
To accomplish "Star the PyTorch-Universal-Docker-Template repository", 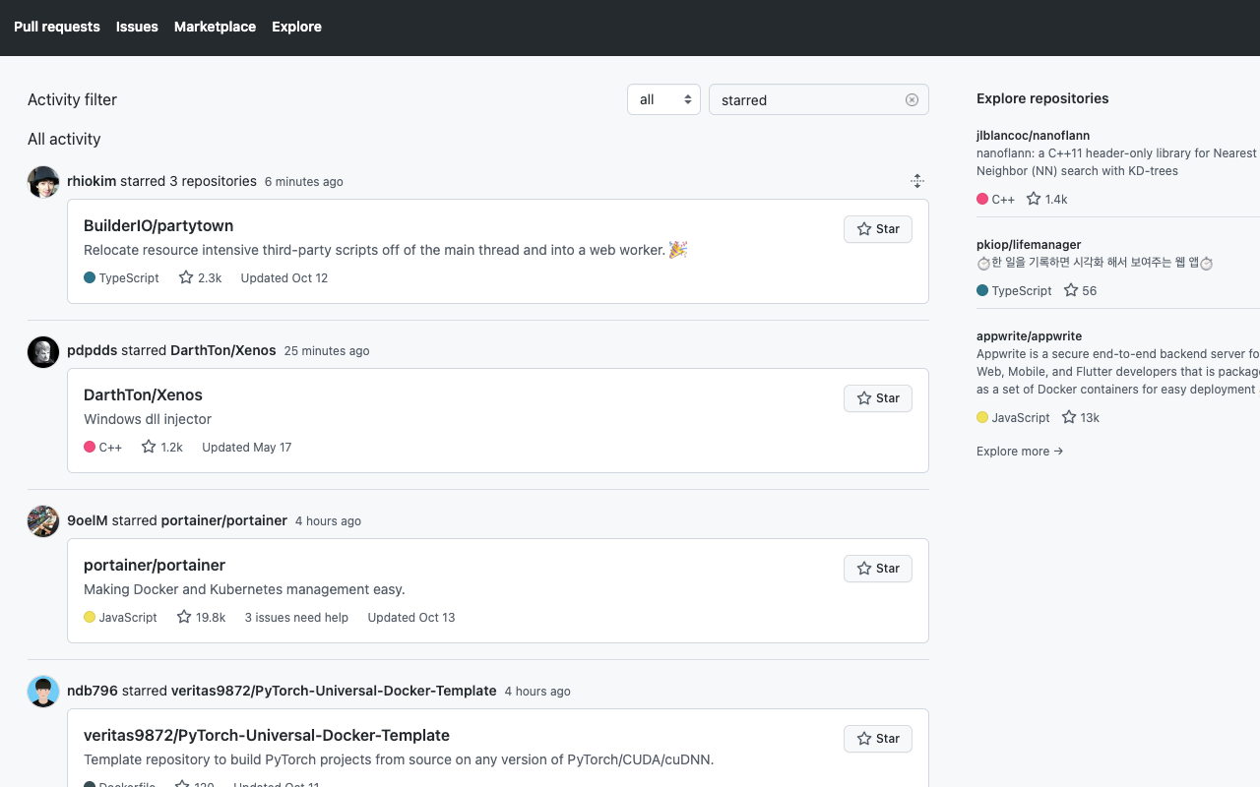I will click(x=878, y=739).
